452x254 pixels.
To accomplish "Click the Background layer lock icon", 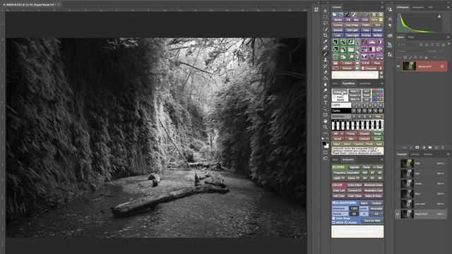I will coord(442,66).
